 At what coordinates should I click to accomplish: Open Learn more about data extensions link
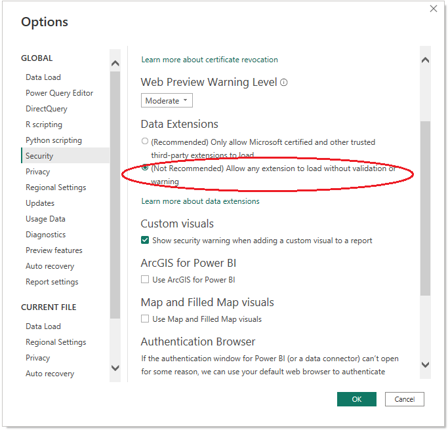pyautogui.click(x=200, y=201)
